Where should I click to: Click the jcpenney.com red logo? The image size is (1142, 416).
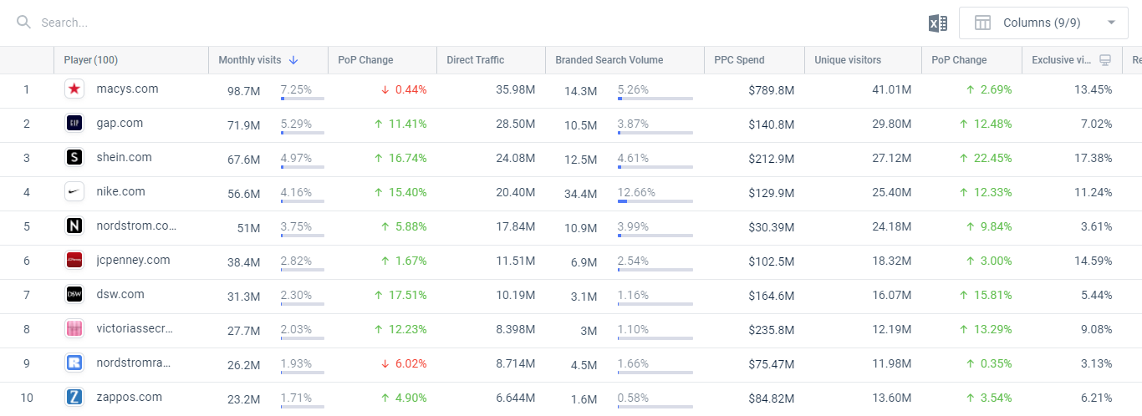tap(74, 260)
